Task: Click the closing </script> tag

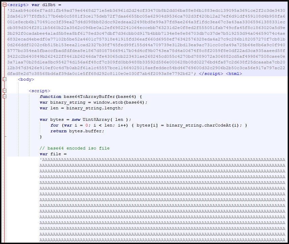Action: coord(211,74)
